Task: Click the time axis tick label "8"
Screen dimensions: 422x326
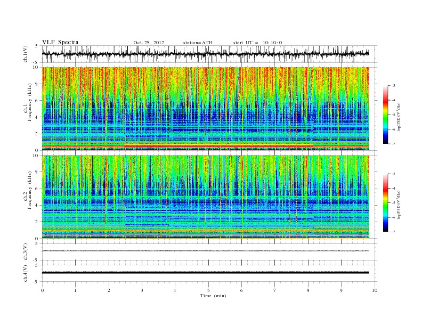Action: pos(308,290)
